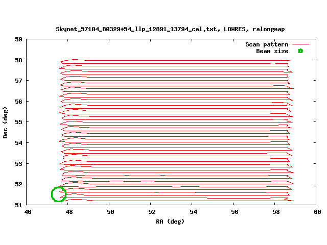The width and height of the screenshot is (327, 245).
Task: Click the green beam size circle on plot
Action: pyautogui.click(x=59, y=194)
